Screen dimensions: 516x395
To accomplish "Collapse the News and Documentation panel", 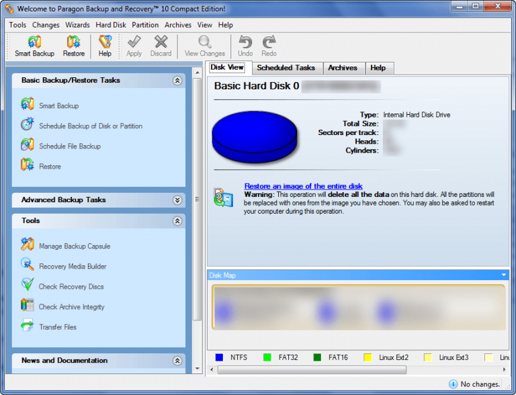I will [177, 361].
